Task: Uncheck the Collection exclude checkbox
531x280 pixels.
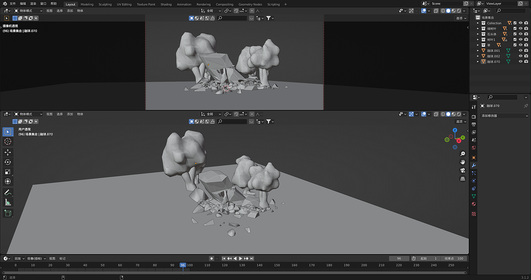Action: coord(515,23)
